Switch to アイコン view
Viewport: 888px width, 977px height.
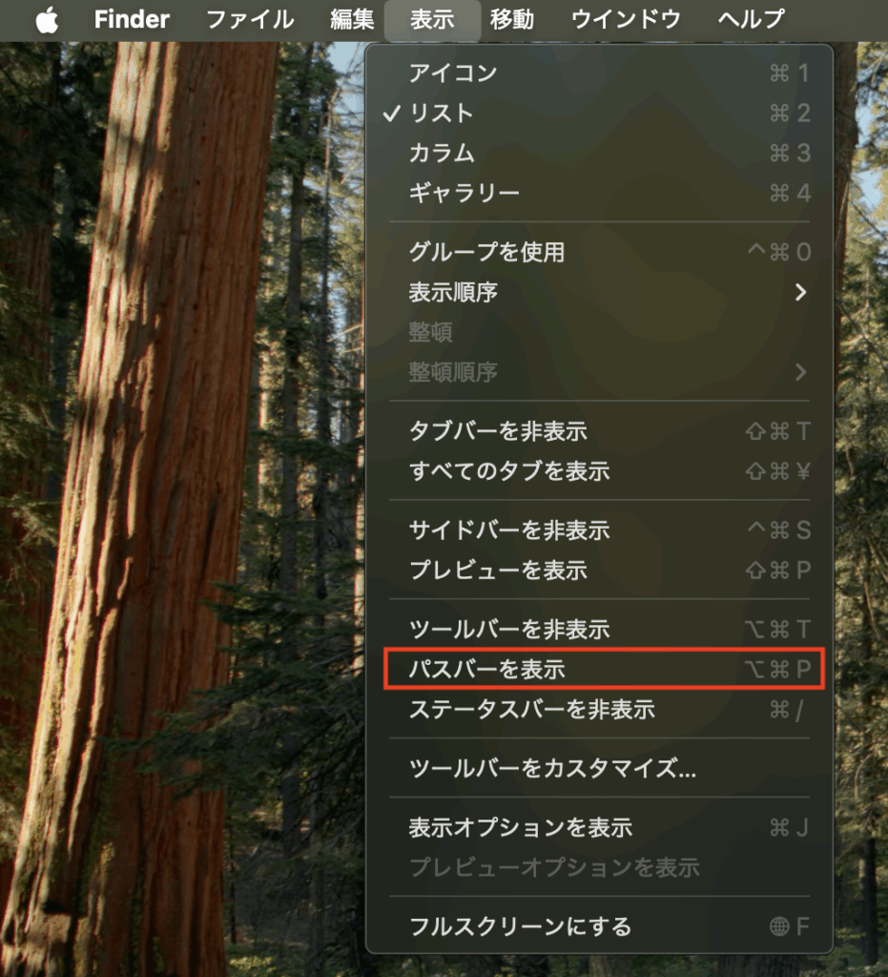599,73
